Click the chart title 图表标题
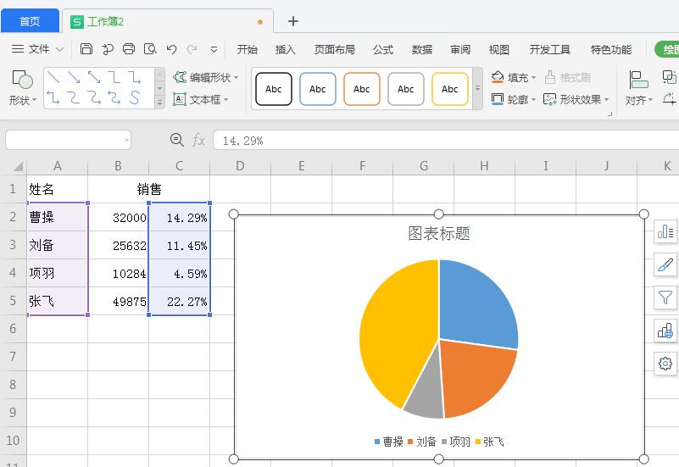Screen dimensions: 679x467 click(438, 233)
